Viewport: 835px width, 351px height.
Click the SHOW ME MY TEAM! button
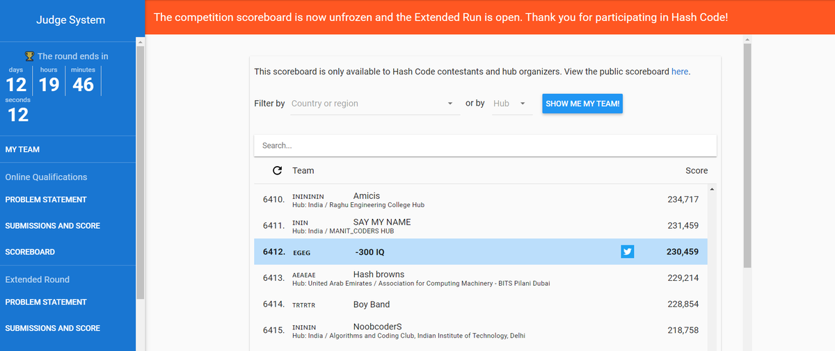582,104
